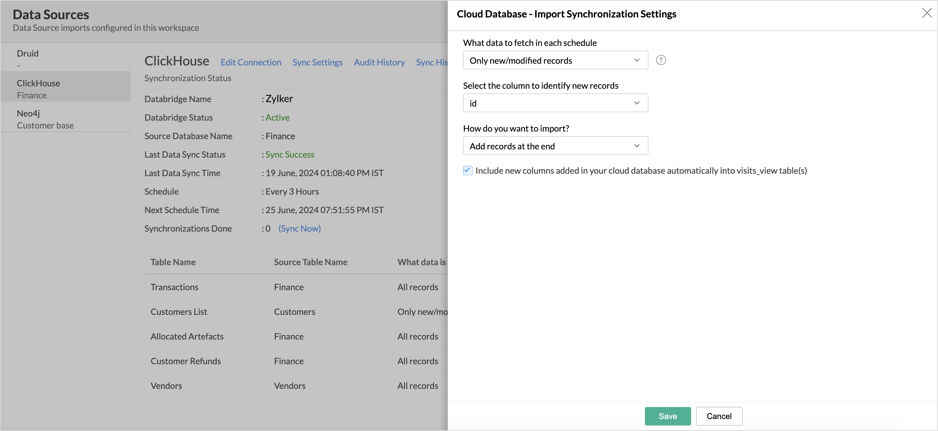Uncheck include new columns automatically checkbox
938x431 pixels.
coord(468,170)
